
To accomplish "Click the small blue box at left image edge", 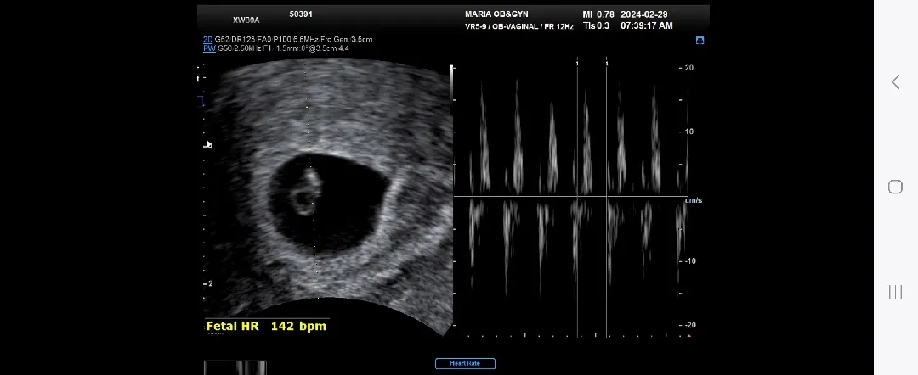I will click(201, 101).
